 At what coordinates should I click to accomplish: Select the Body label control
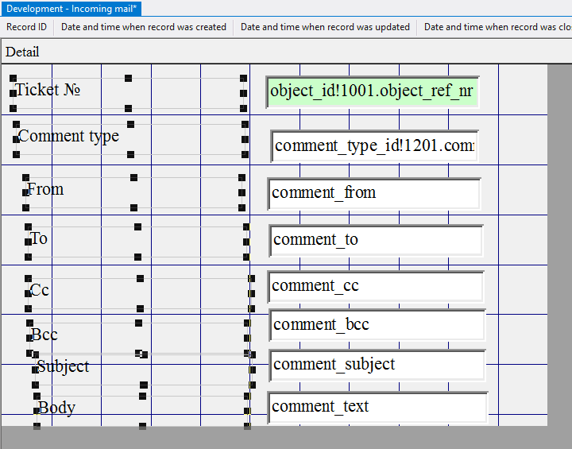(x=57, y=408)
